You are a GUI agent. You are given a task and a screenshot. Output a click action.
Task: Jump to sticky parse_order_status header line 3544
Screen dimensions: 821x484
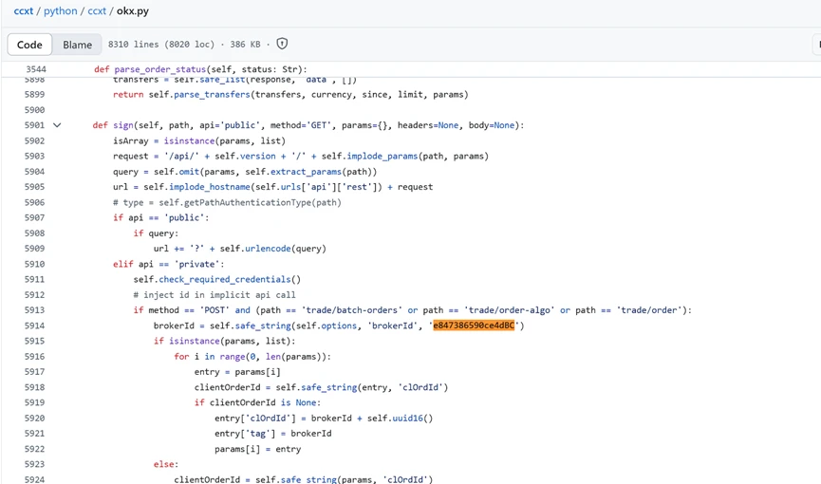click(34, 69)
